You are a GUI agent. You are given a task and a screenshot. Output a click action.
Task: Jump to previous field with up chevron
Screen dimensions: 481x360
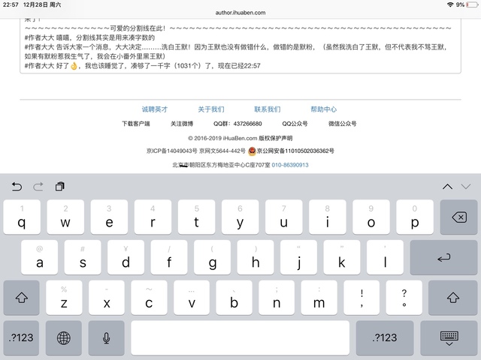coord(447,186)
